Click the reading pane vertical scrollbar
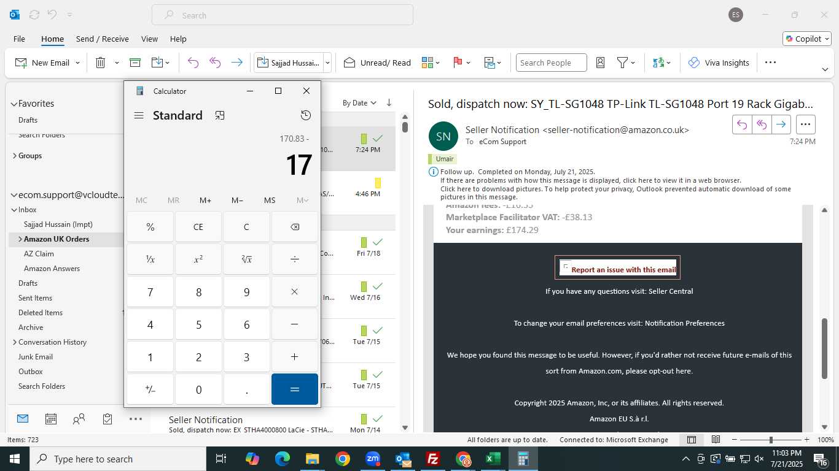The width and height of the screenshot is (839, 471). (x=825, y=348)
